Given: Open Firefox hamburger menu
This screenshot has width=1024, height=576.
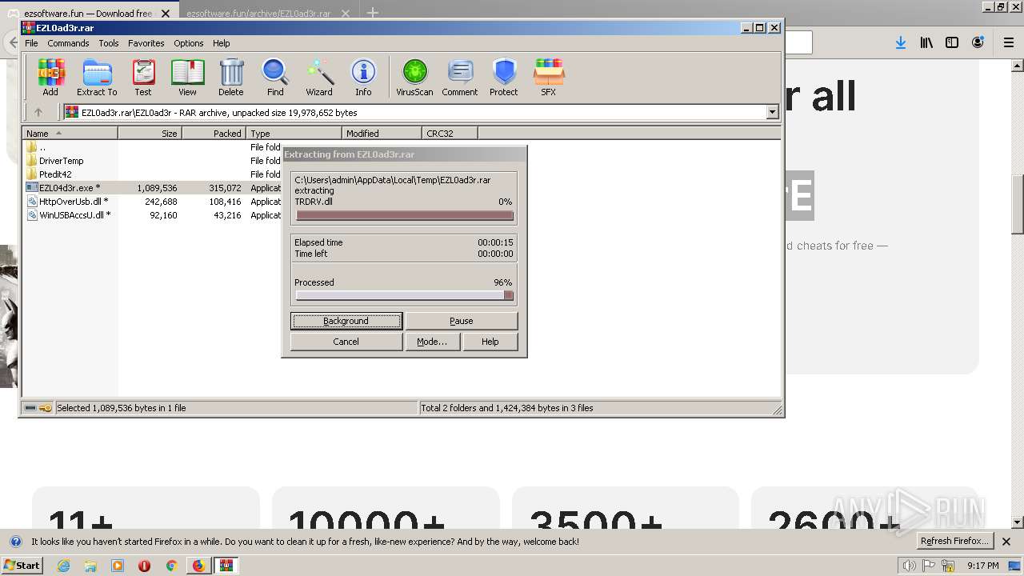Looking at the screenshot, I should click(x=1009, y=43).
